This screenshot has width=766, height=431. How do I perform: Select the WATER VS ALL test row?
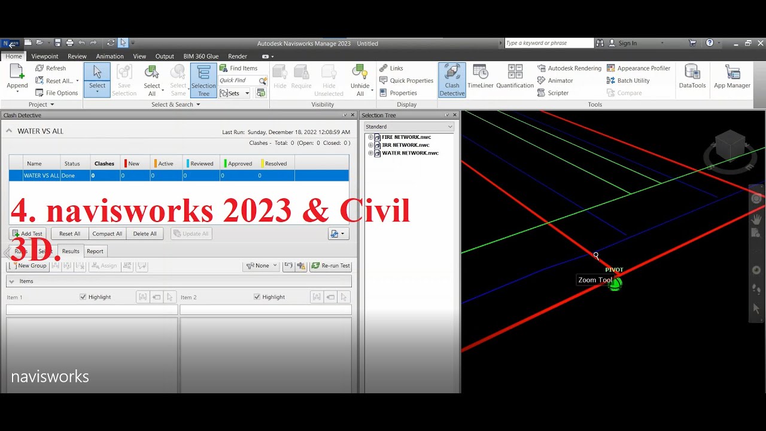click(x=179, y=176)
